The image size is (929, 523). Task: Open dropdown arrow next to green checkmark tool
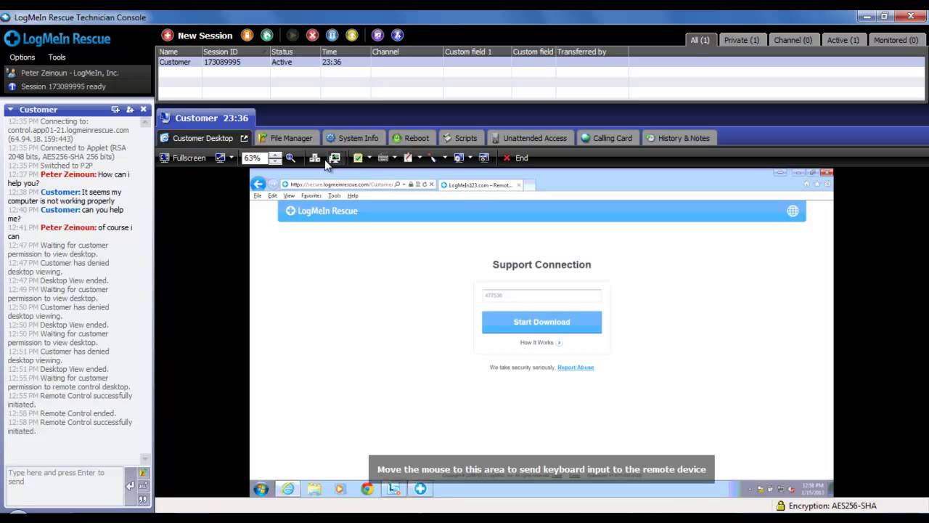click(x=369, y=158)
